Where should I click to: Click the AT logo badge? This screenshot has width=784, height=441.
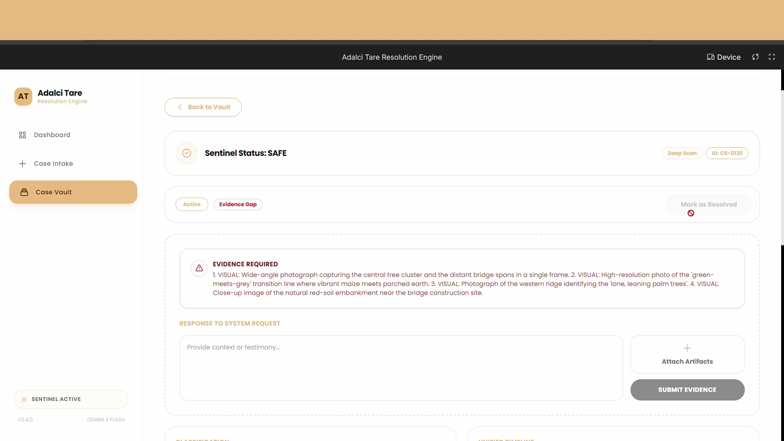23,96
